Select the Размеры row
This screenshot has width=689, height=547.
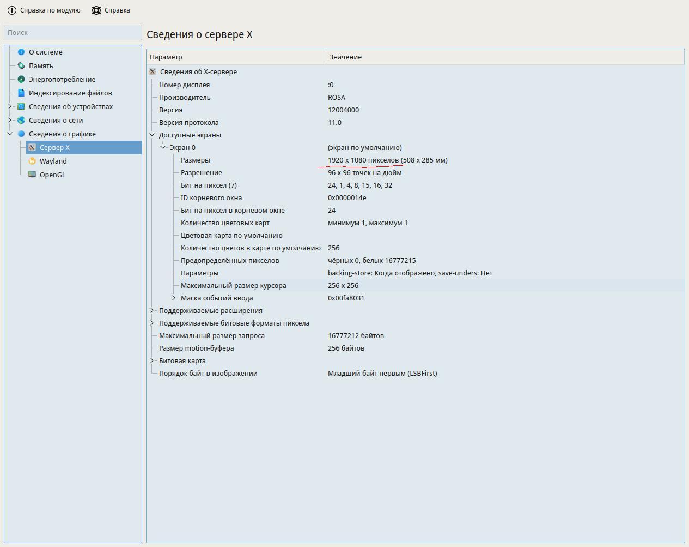[416, 160]
